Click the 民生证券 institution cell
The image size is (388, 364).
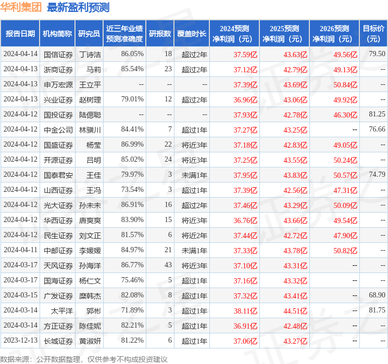(x=58, y=235)
